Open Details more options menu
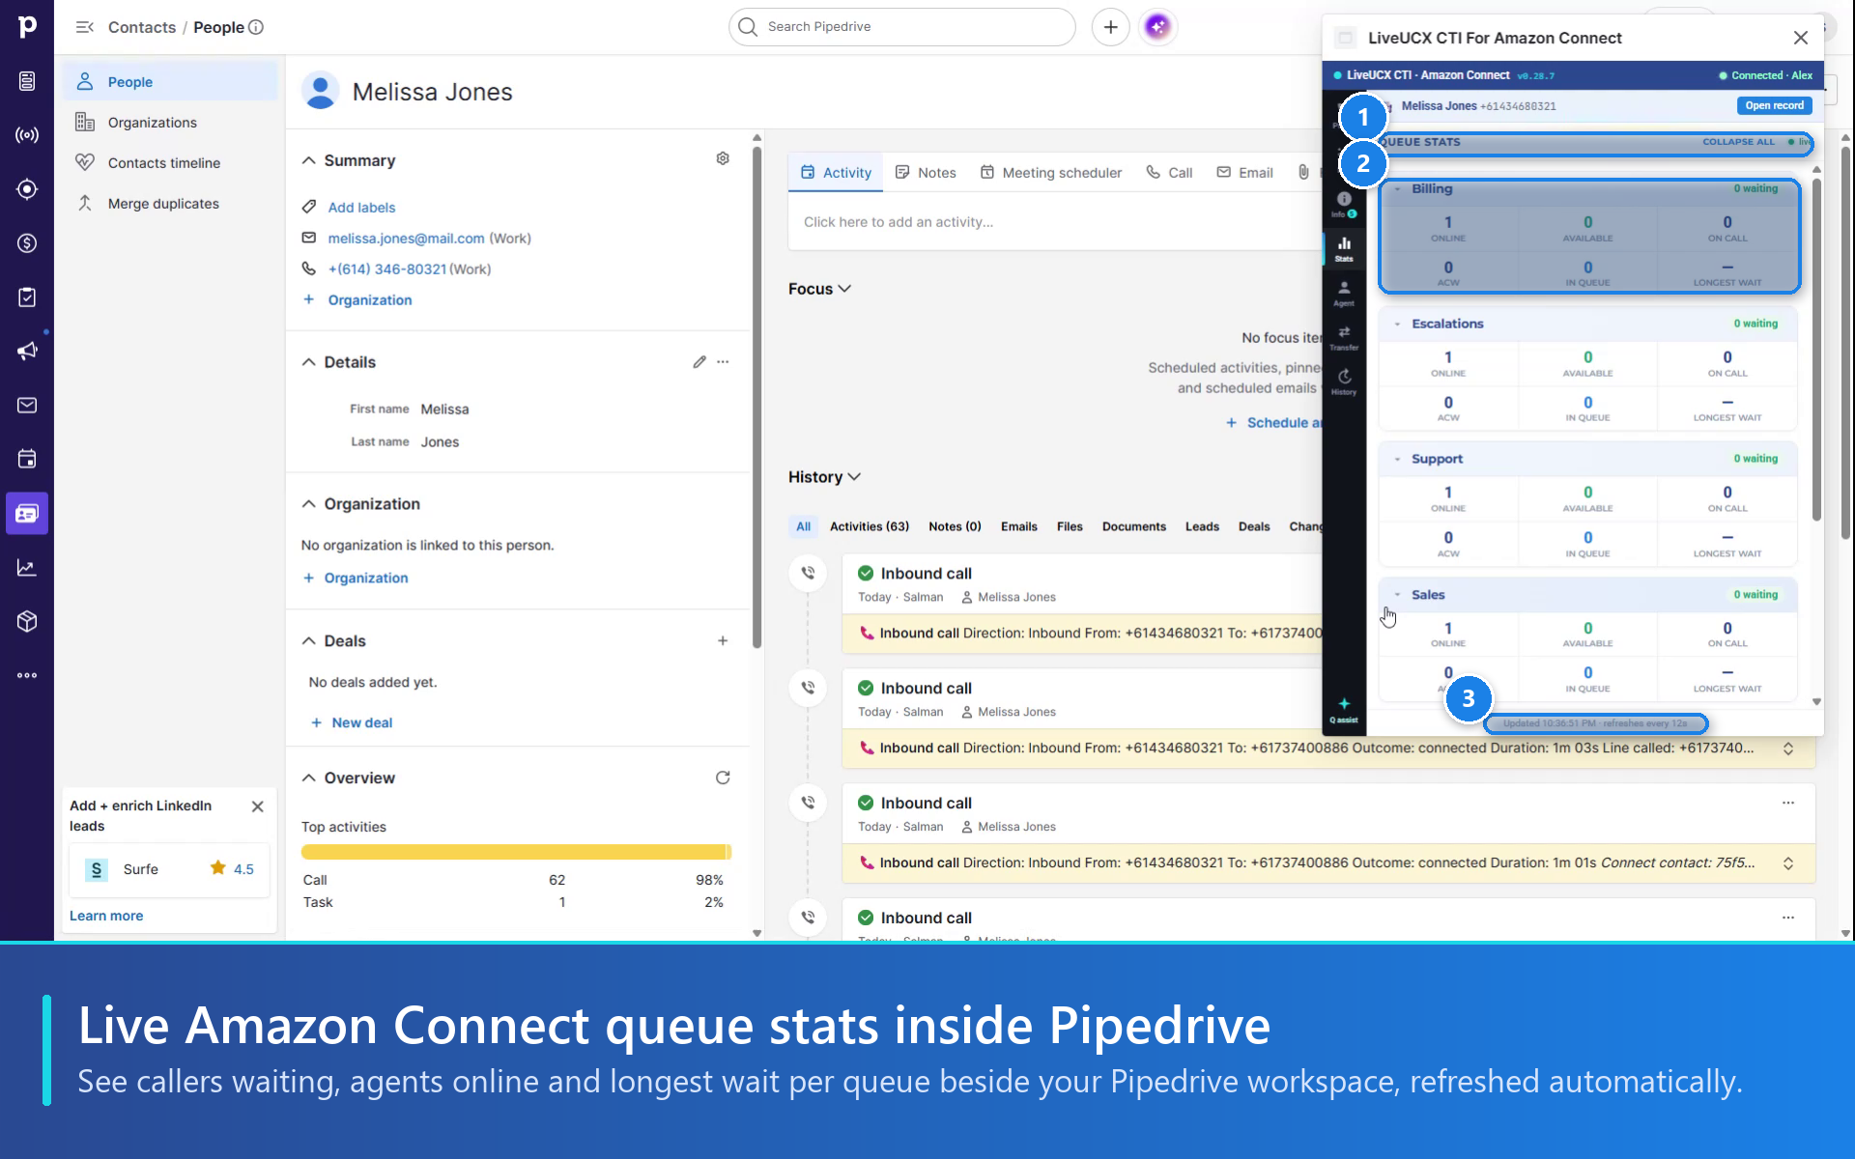 coord(723,362)
